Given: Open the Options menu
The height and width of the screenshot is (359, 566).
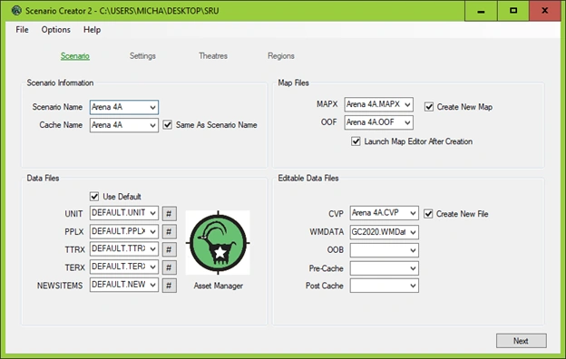Looking at the screenshot, I should tap(55, 30).
